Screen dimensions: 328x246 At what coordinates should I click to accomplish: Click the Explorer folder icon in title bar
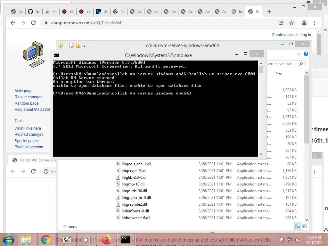(61, 45)
